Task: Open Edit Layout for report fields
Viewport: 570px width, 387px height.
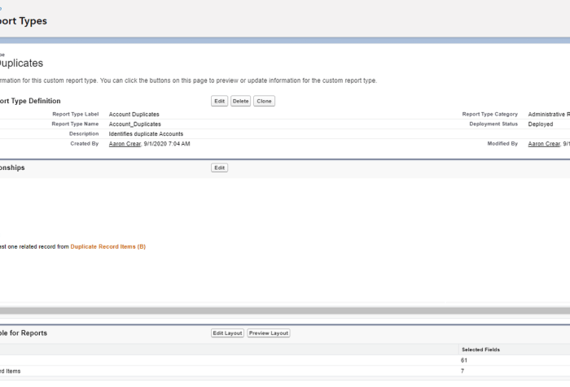Action: 227,333
